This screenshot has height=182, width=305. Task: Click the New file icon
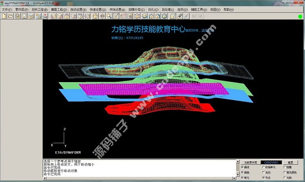pos(4,16)
